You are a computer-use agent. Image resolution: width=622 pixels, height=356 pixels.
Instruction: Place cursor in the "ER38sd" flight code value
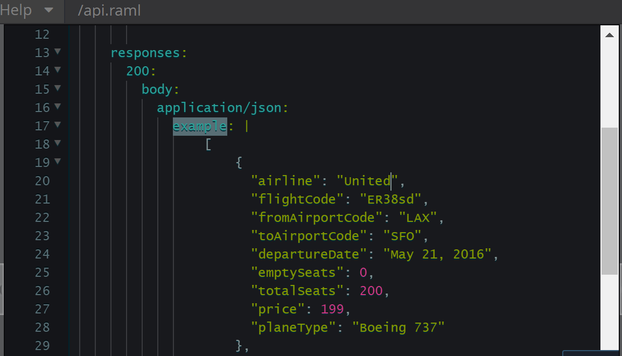pos(390,199)
